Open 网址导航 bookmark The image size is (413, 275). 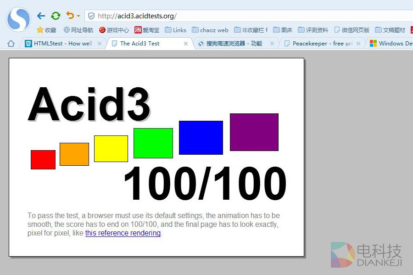coord(78,30)
